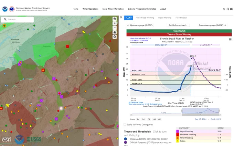Toggle Major Flooding threshold arrow
The height and width of the screenshot is (146, 234).
click(178, 132)
